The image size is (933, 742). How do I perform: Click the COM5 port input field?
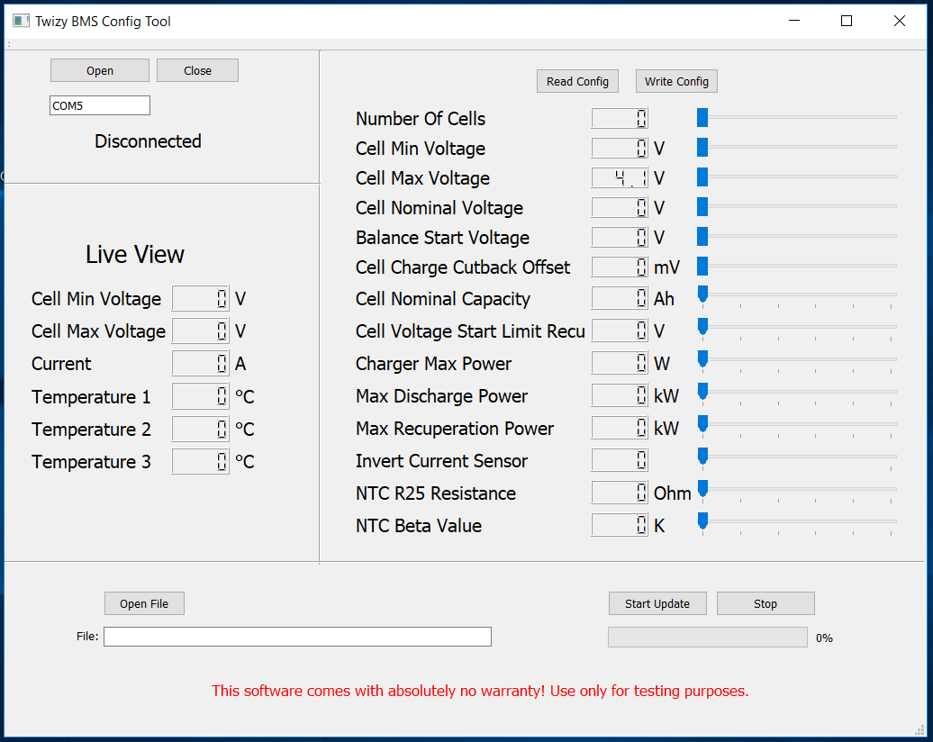[x=99, y=105]
